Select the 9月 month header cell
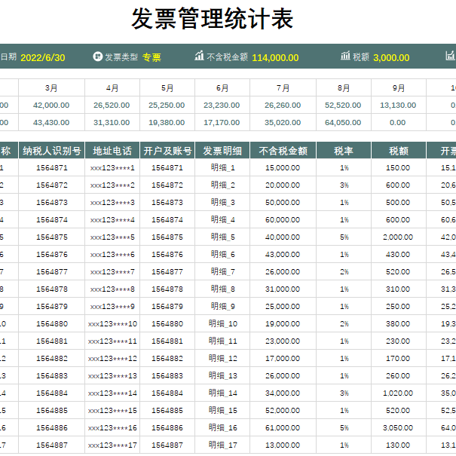456x456 pixels. pyautogui.click(x=399, y=88)
